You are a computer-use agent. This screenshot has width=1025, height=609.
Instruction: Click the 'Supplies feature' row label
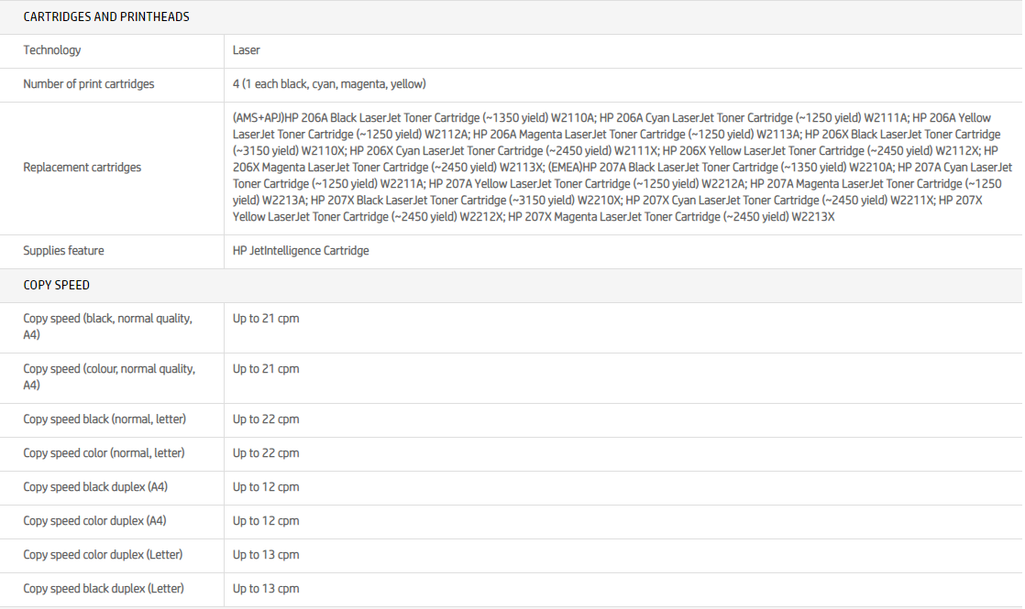pyautogui.click(x=64, y=251)
